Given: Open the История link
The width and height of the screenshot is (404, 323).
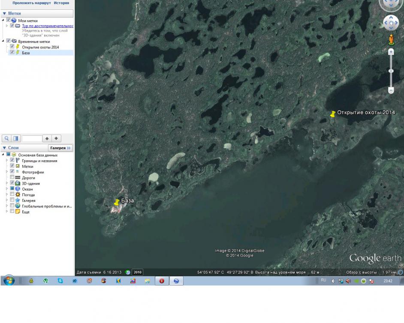Looking at the screenshot, I should 61,3.
